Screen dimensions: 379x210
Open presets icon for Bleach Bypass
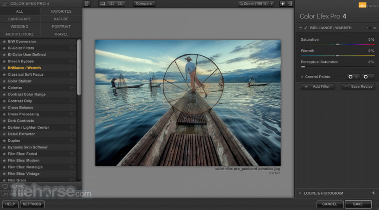coord(72,61)
